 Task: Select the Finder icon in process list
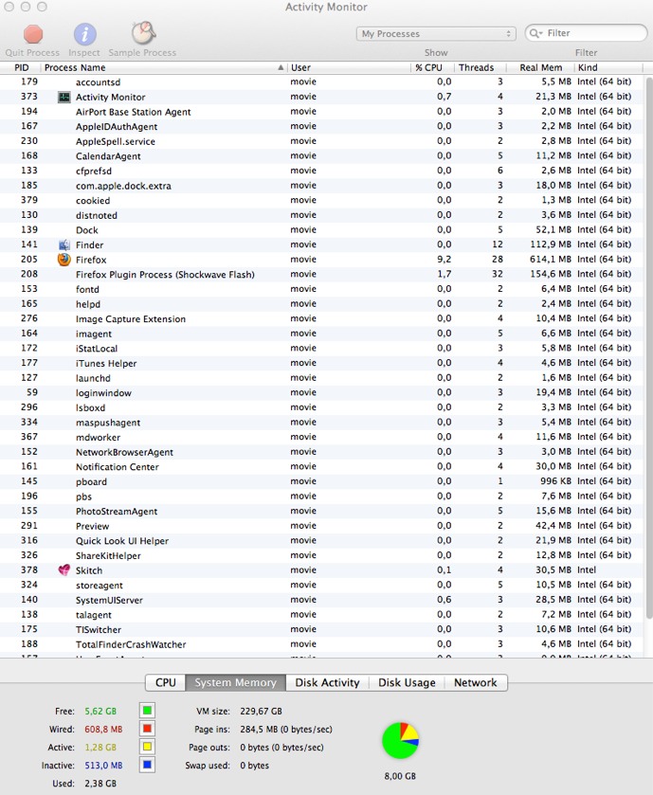coord(63,244)
